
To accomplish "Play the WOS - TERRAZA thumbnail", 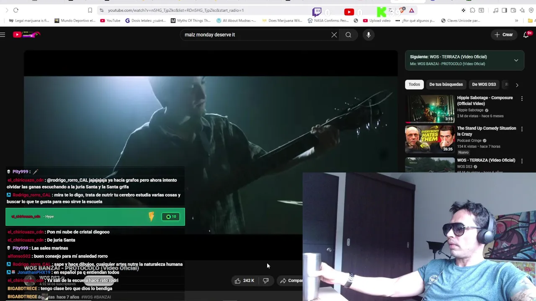I will [x=430, y=165].
